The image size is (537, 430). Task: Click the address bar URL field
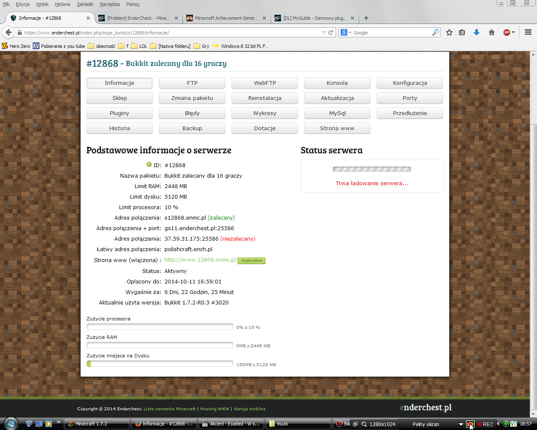(x=171, y=32)
